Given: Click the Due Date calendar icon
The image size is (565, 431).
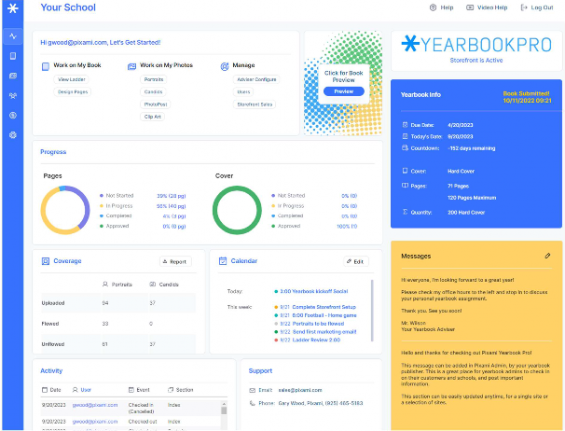Looking at the screenshot, I should click(x=405, y=125).
